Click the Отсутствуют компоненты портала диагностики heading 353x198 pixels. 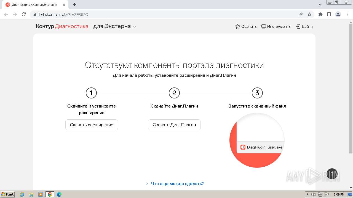click(174, 65)
